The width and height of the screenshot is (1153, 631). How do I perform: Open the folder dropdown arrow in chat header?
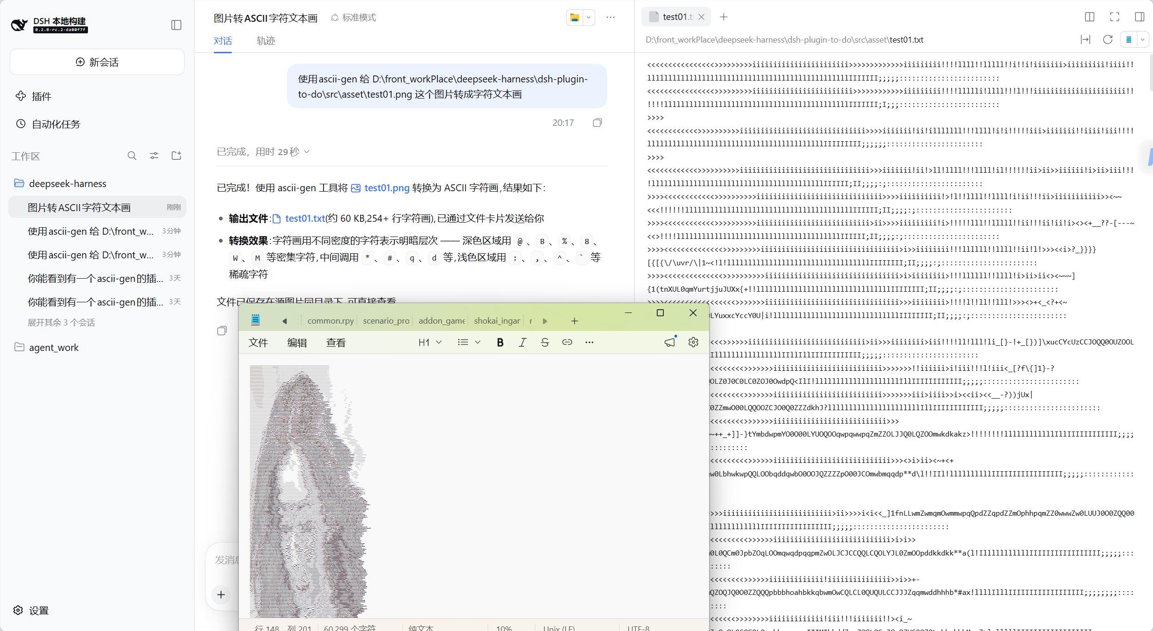click(589, 18)
